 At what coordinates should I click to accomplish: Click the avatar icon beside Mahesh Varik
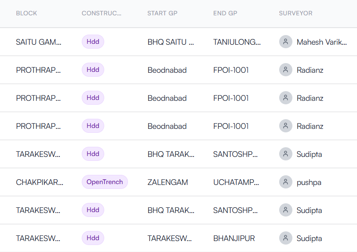pos(286,42)
